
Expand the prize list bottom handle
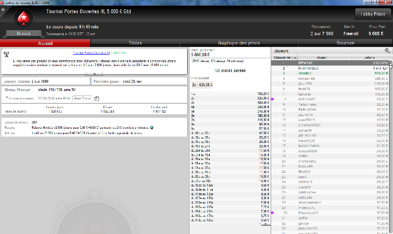(x=265, y=224)
